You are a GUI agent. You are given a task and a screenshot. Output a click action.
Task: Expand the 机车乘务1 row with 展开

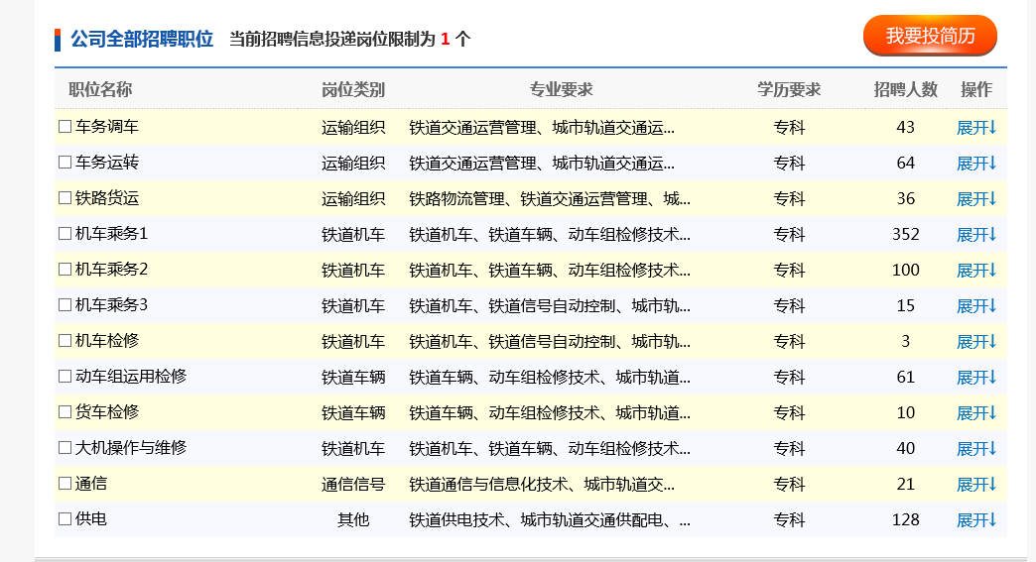coord(975,235)
